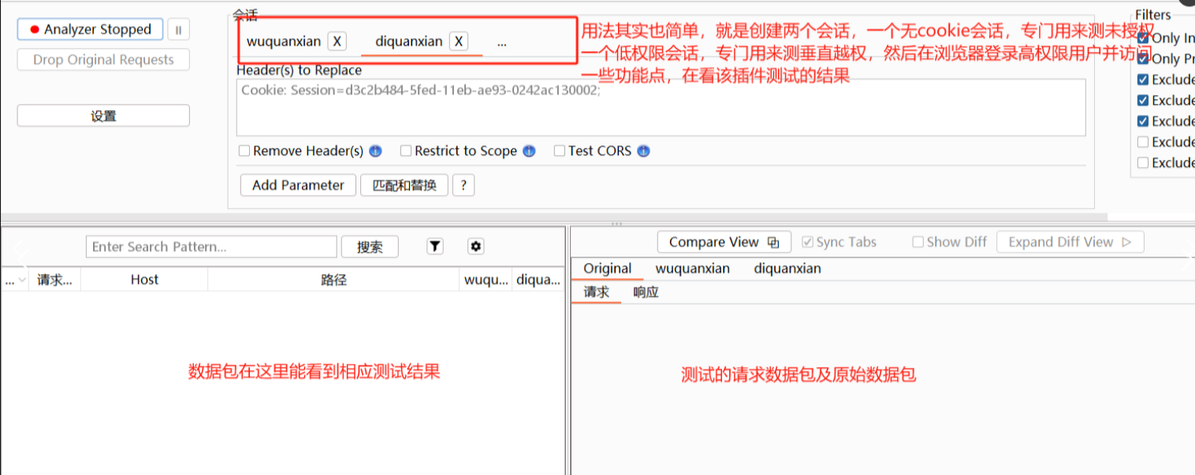Show info icon for Restrict to Scope
The image size is (1195, 475).
[x=529, y=151]
